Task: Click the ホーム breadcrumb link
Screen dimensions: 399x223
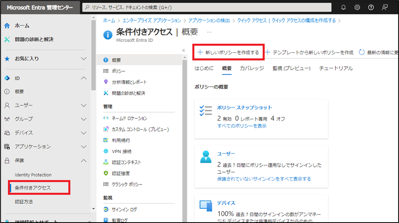Action: 109,21
